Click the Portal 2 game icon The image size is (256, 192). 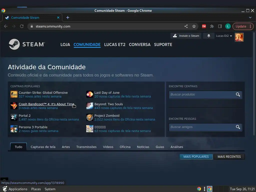(14, 117)
